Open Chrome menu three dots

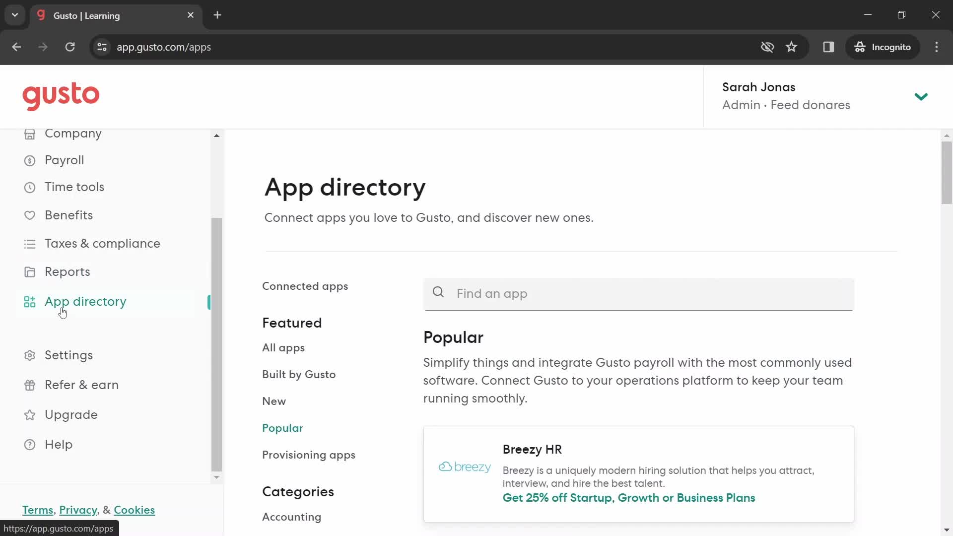(x=937, y=47)
